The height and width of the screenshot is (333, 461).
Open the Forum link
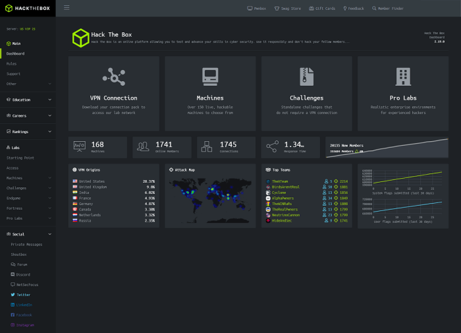[x=19, y=264]
